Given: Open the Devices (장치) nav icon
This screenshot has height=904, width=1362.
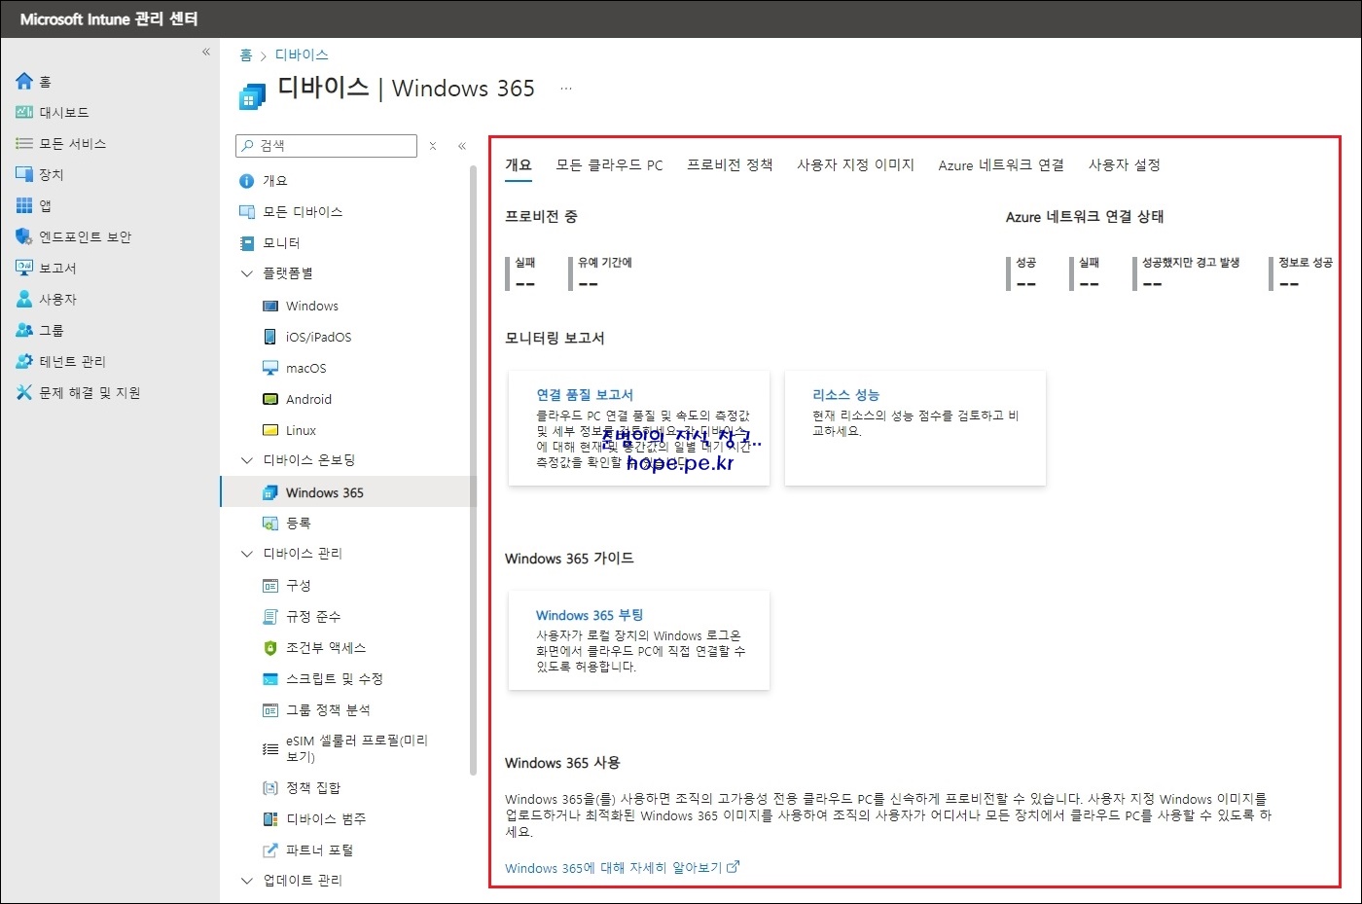Looking at the screenshot, I should tap(24, 174).
